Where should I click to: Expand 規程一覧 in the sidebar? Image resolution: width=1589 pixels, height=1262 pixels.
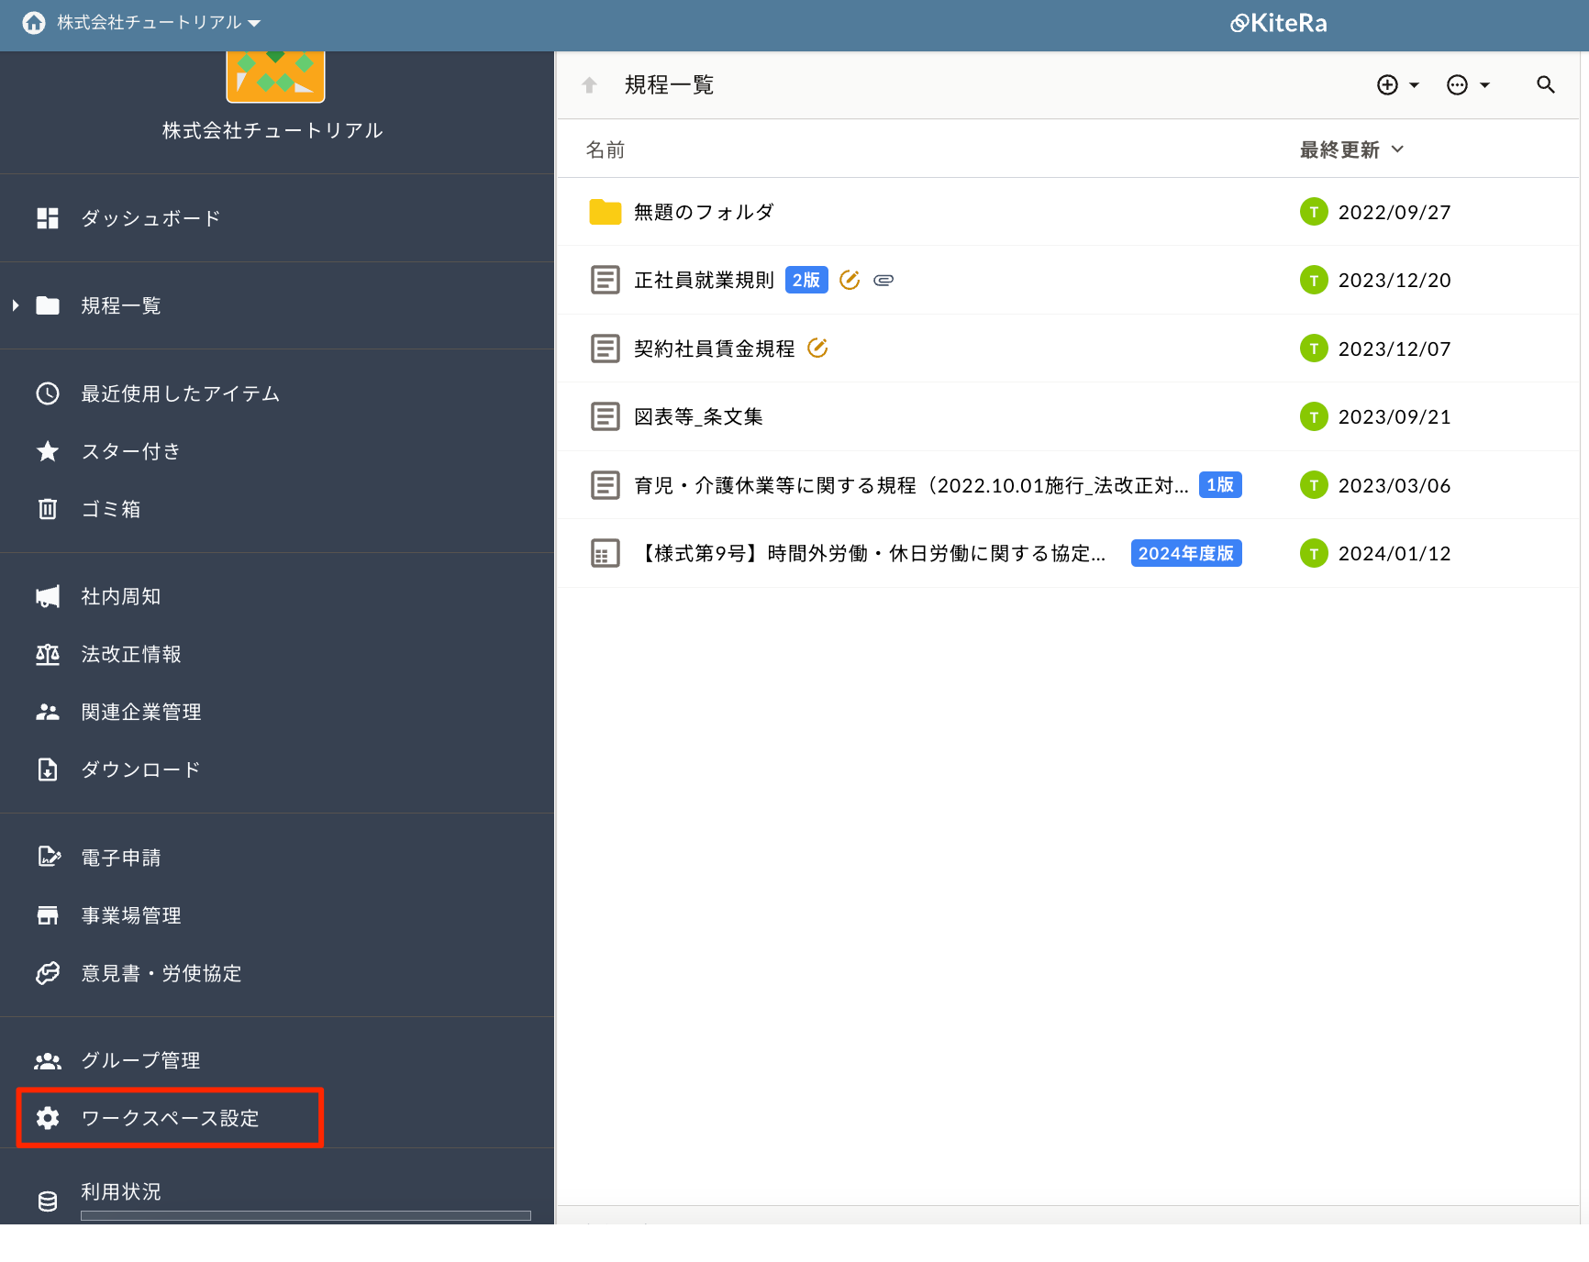pyautogui.click(x=15, y=305)
